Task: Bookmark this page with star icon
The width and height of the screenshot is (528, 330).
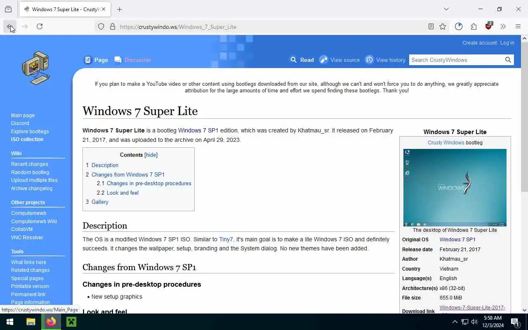Action: point(443,27)
